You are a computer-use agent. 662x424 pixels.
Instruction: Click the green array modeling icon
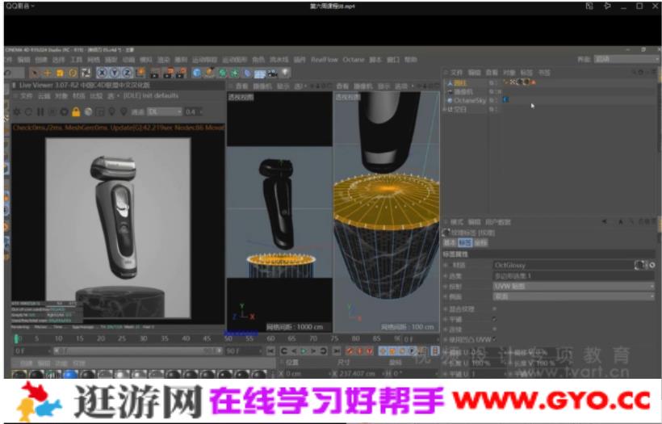235,73
